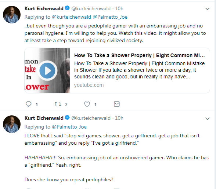This screenshot has width=216, height=189.
Task: Click verified badge on second tweet author
Action: tap(67, 118)
